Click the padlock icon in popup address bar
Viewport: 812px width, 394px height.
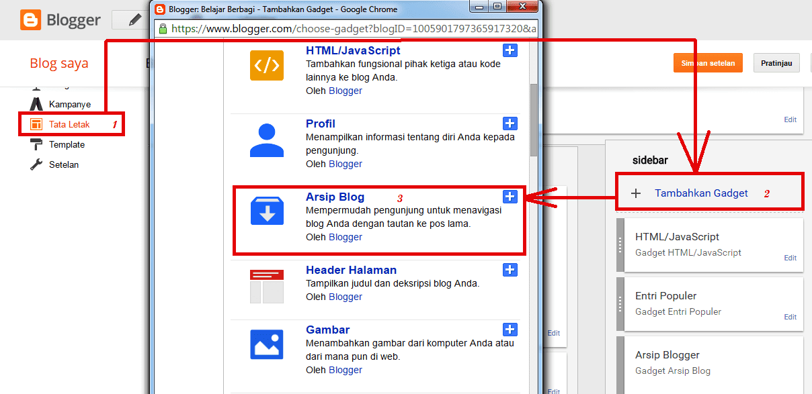point(163,29)
